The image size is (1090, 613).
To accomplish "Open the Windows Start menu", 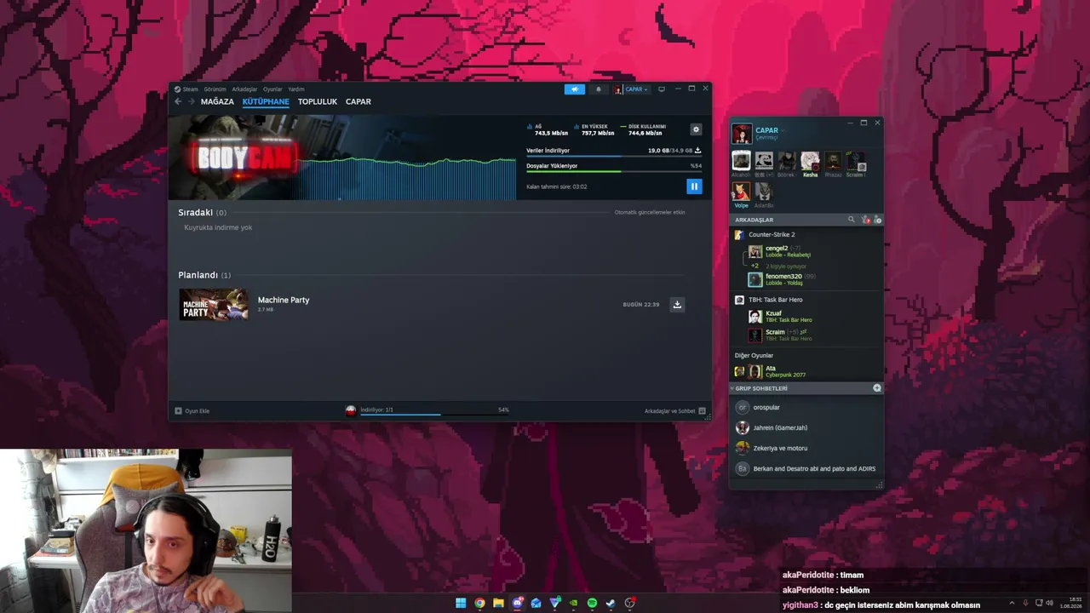I will pyautogui.click(x=461, y=603).
